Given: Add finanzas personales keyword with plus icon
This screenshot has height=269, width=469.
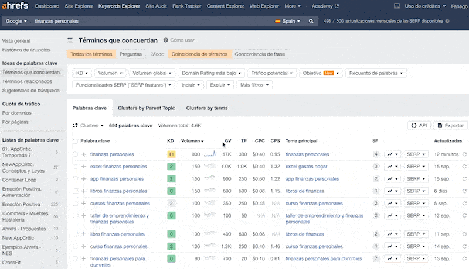Looking at the screenshot, I should 84,154.
